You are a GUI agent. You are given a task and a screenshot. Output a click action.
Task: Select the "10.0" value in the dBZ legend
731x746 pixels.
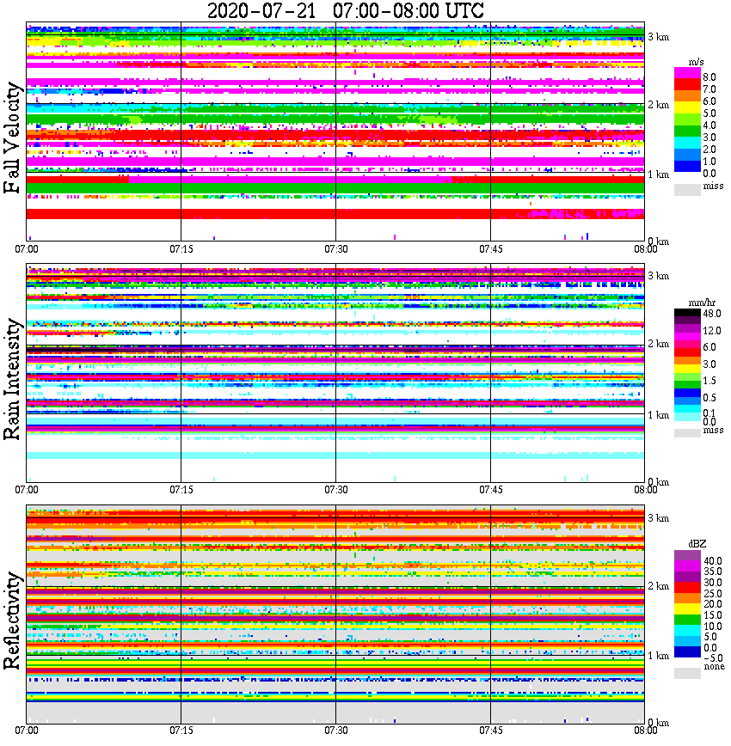coord(713,626)
